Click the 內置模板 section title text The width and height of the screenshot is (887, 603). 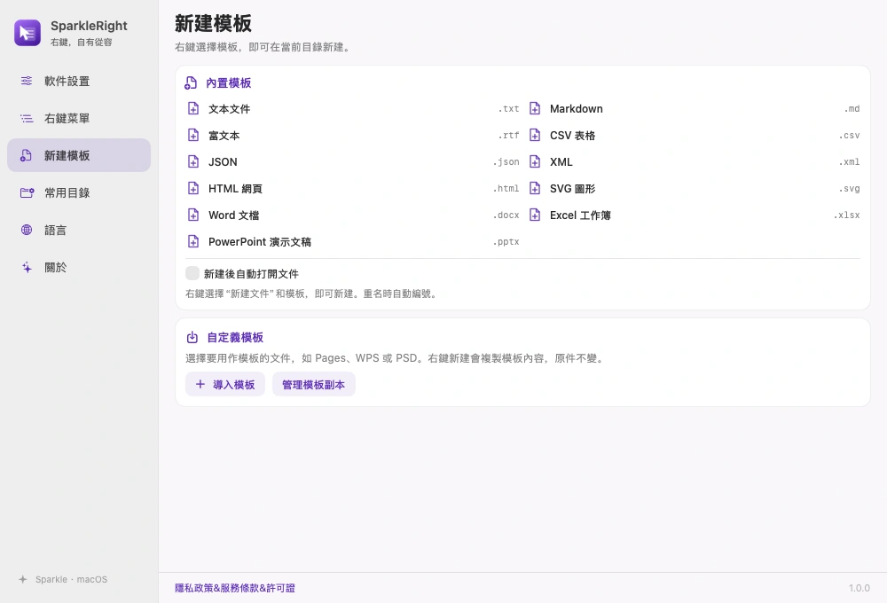[x=229, y=83]
